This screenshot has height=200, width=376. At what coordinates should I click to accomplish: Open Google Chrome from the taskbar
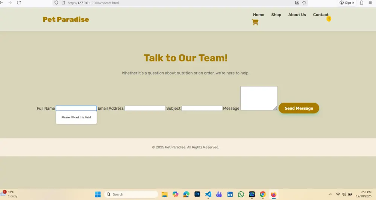[263, 194]
